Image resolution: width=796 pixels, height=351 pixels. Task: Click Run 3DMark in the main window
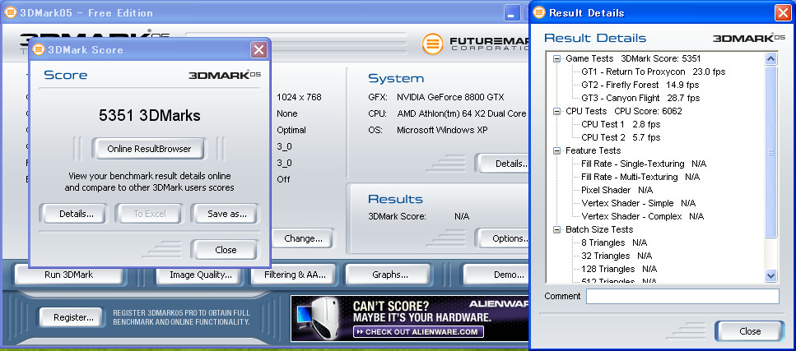pos(68,275)
